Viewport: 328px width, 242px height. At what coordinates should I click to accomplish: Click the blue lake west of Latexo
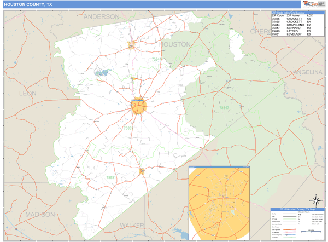click(102, 72)
